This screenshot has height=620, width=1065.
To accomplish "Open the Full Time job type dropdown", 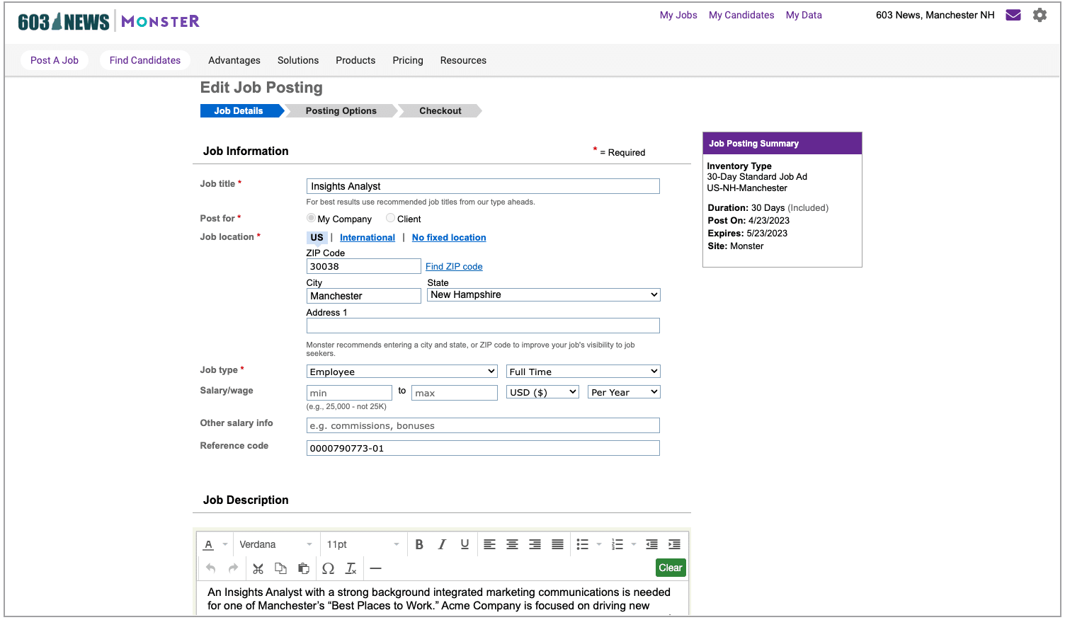I will tap(583, 372).
